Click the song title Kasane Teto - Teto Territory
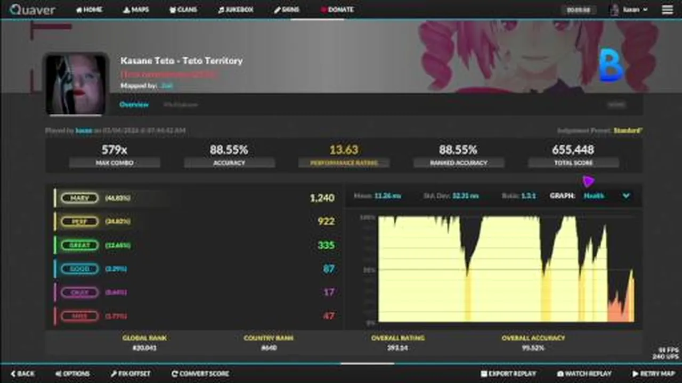 pyautogui.click(x=181, y=61)
